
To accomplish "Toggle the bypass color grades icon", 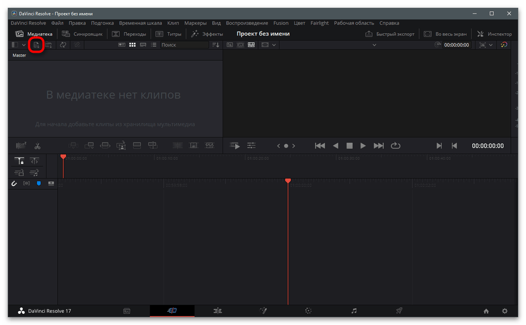I will tap(504, 45).
